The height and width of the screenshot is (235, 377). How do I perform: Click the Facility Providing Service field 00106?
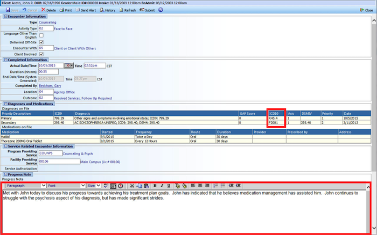point(59,161)
